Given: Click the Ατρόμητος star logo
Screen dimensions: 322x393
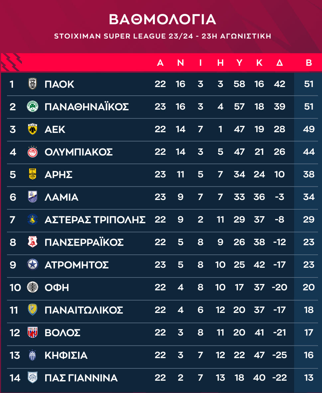Looking at the screenshot, I should tap(33, 265).
